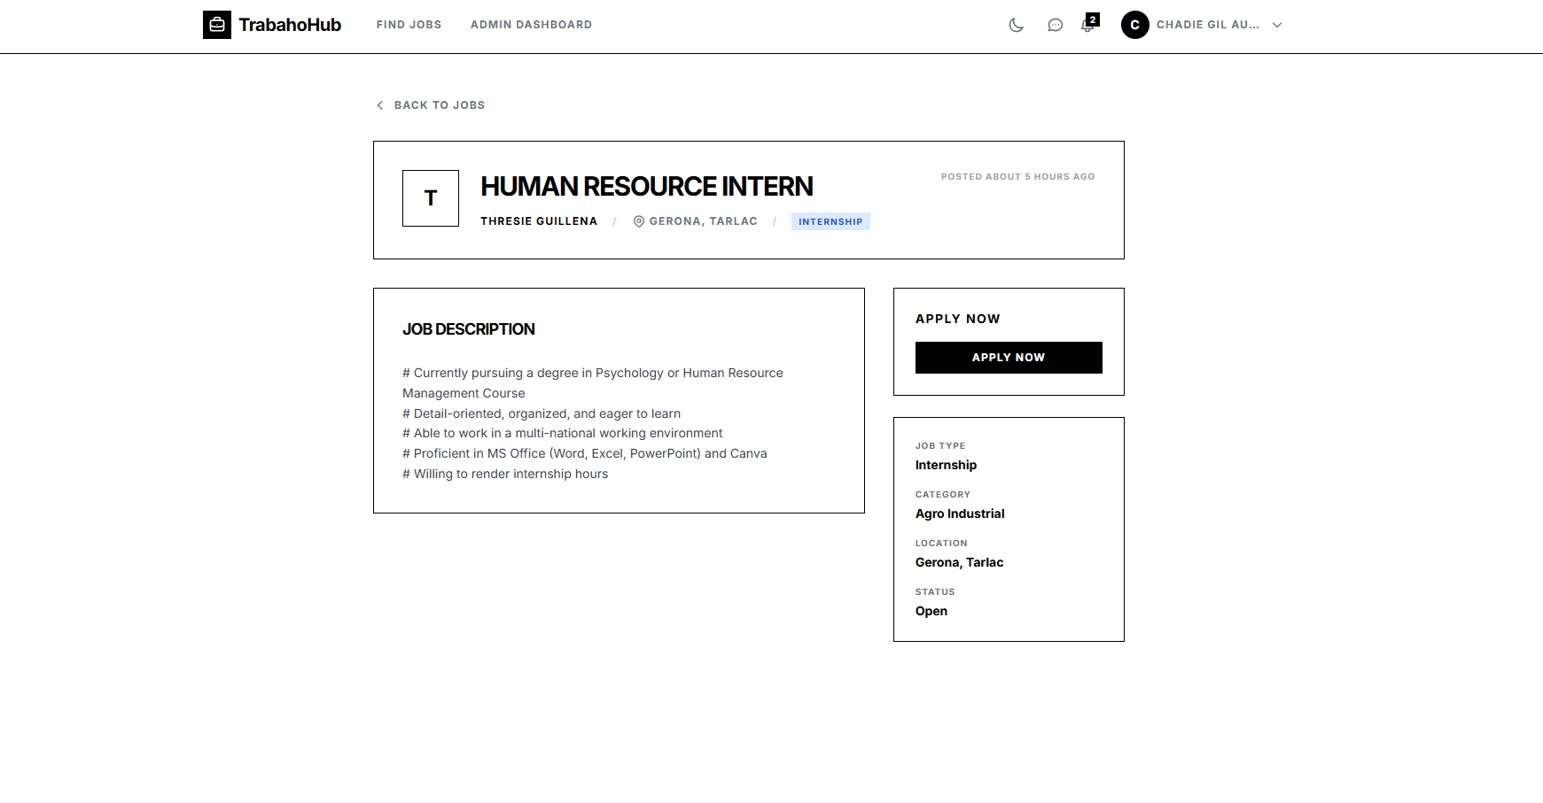This screenshot has height=803, width=1543.
Task: Open the Chadie Gil account menu
Action: (x=1207, y=25)
